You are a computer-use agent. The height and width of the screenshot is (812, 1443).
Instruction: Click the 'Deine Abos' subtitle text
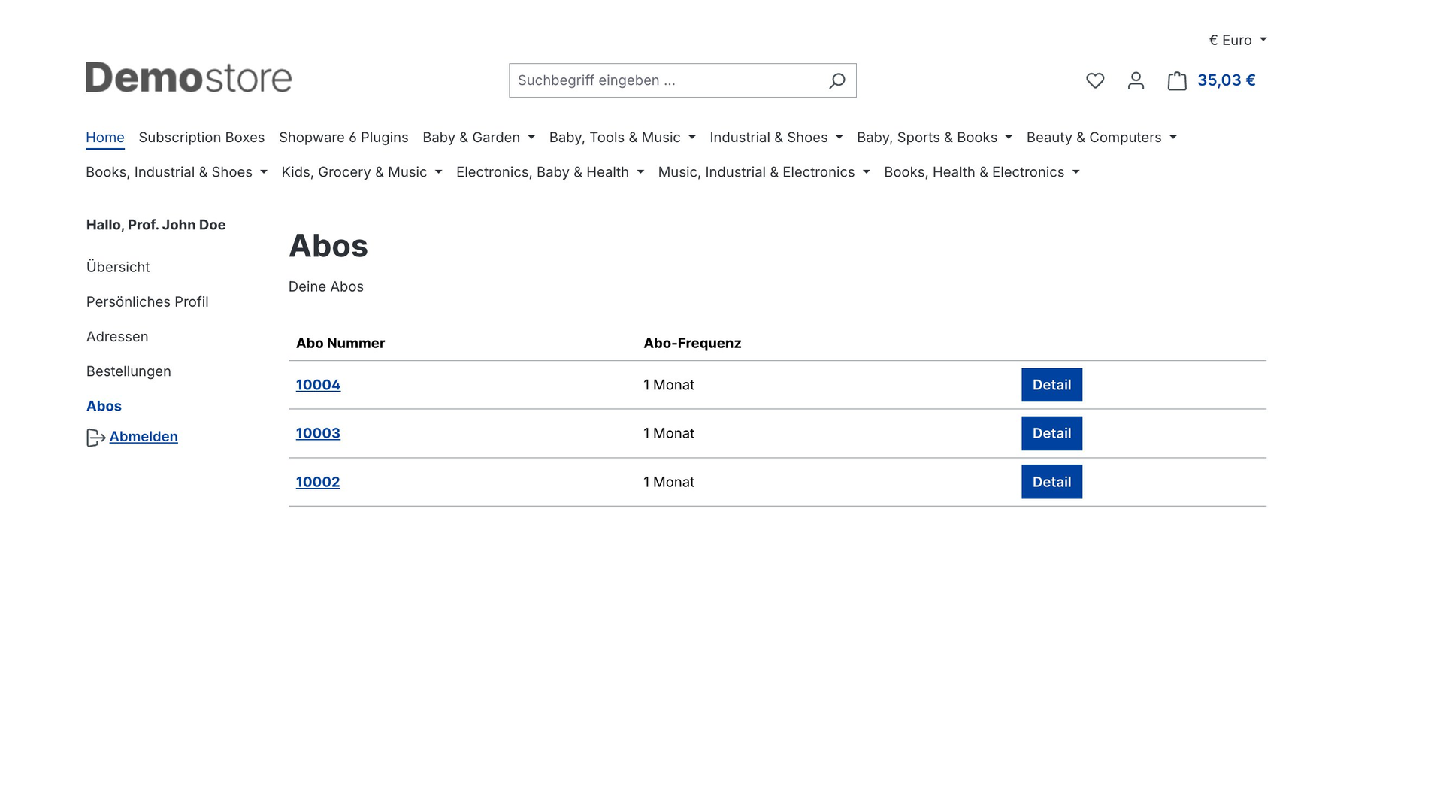(326, 286)
